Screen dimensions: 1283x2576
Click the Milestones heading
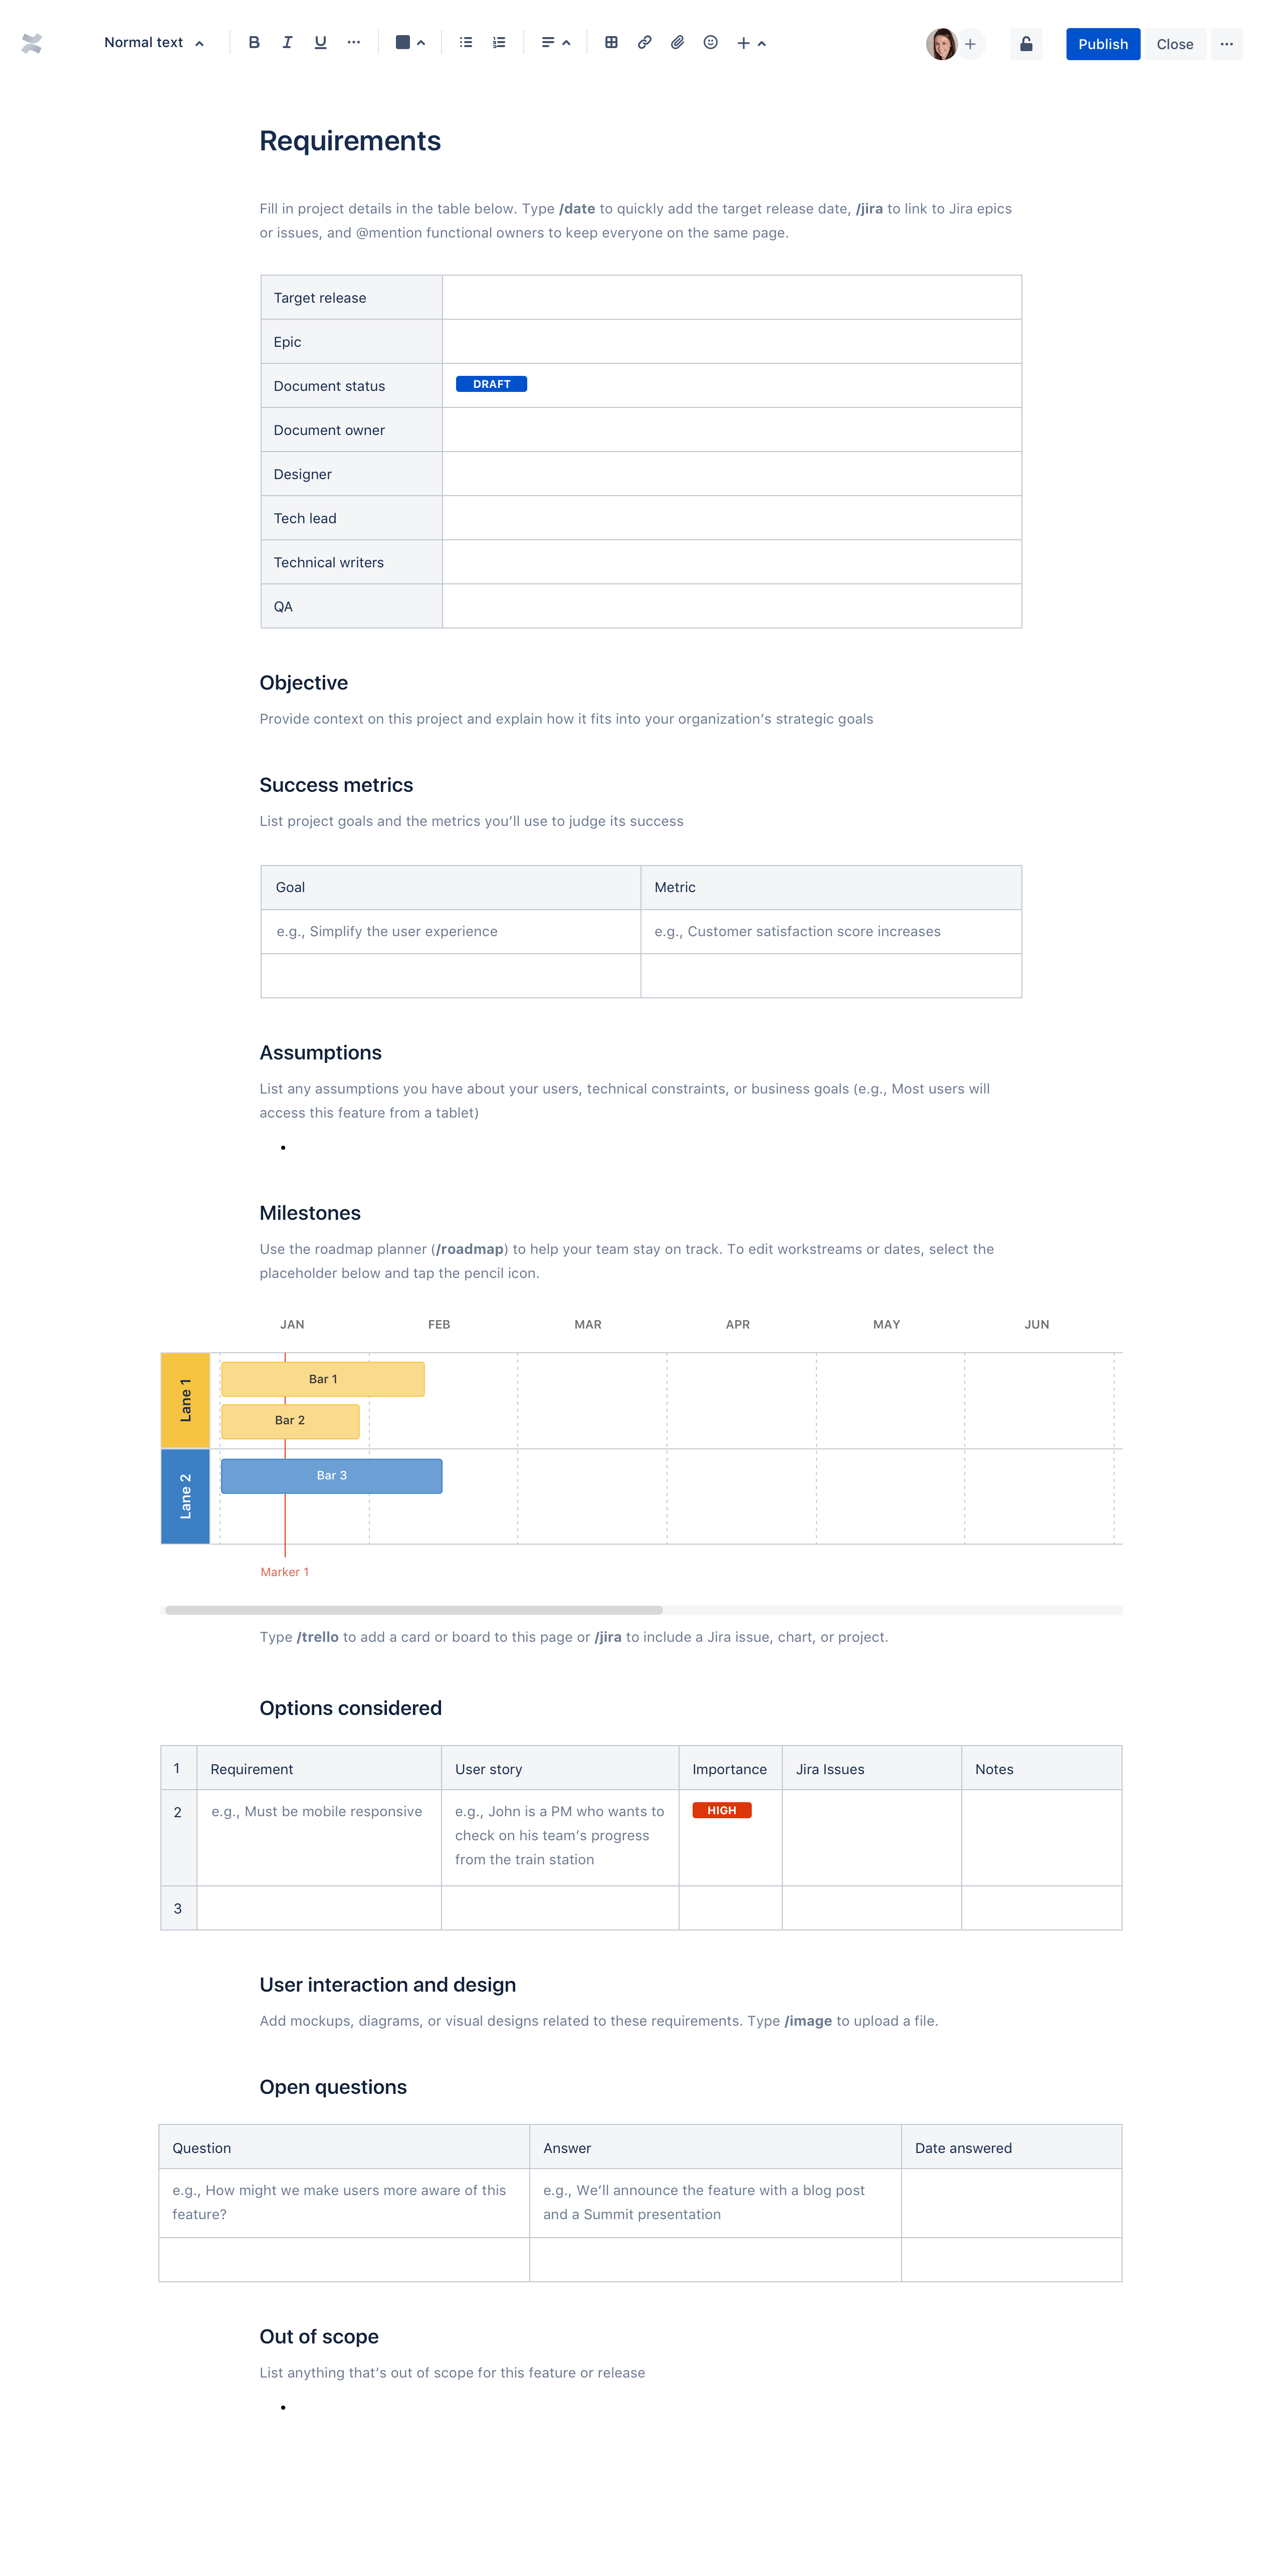[310, 1213]
